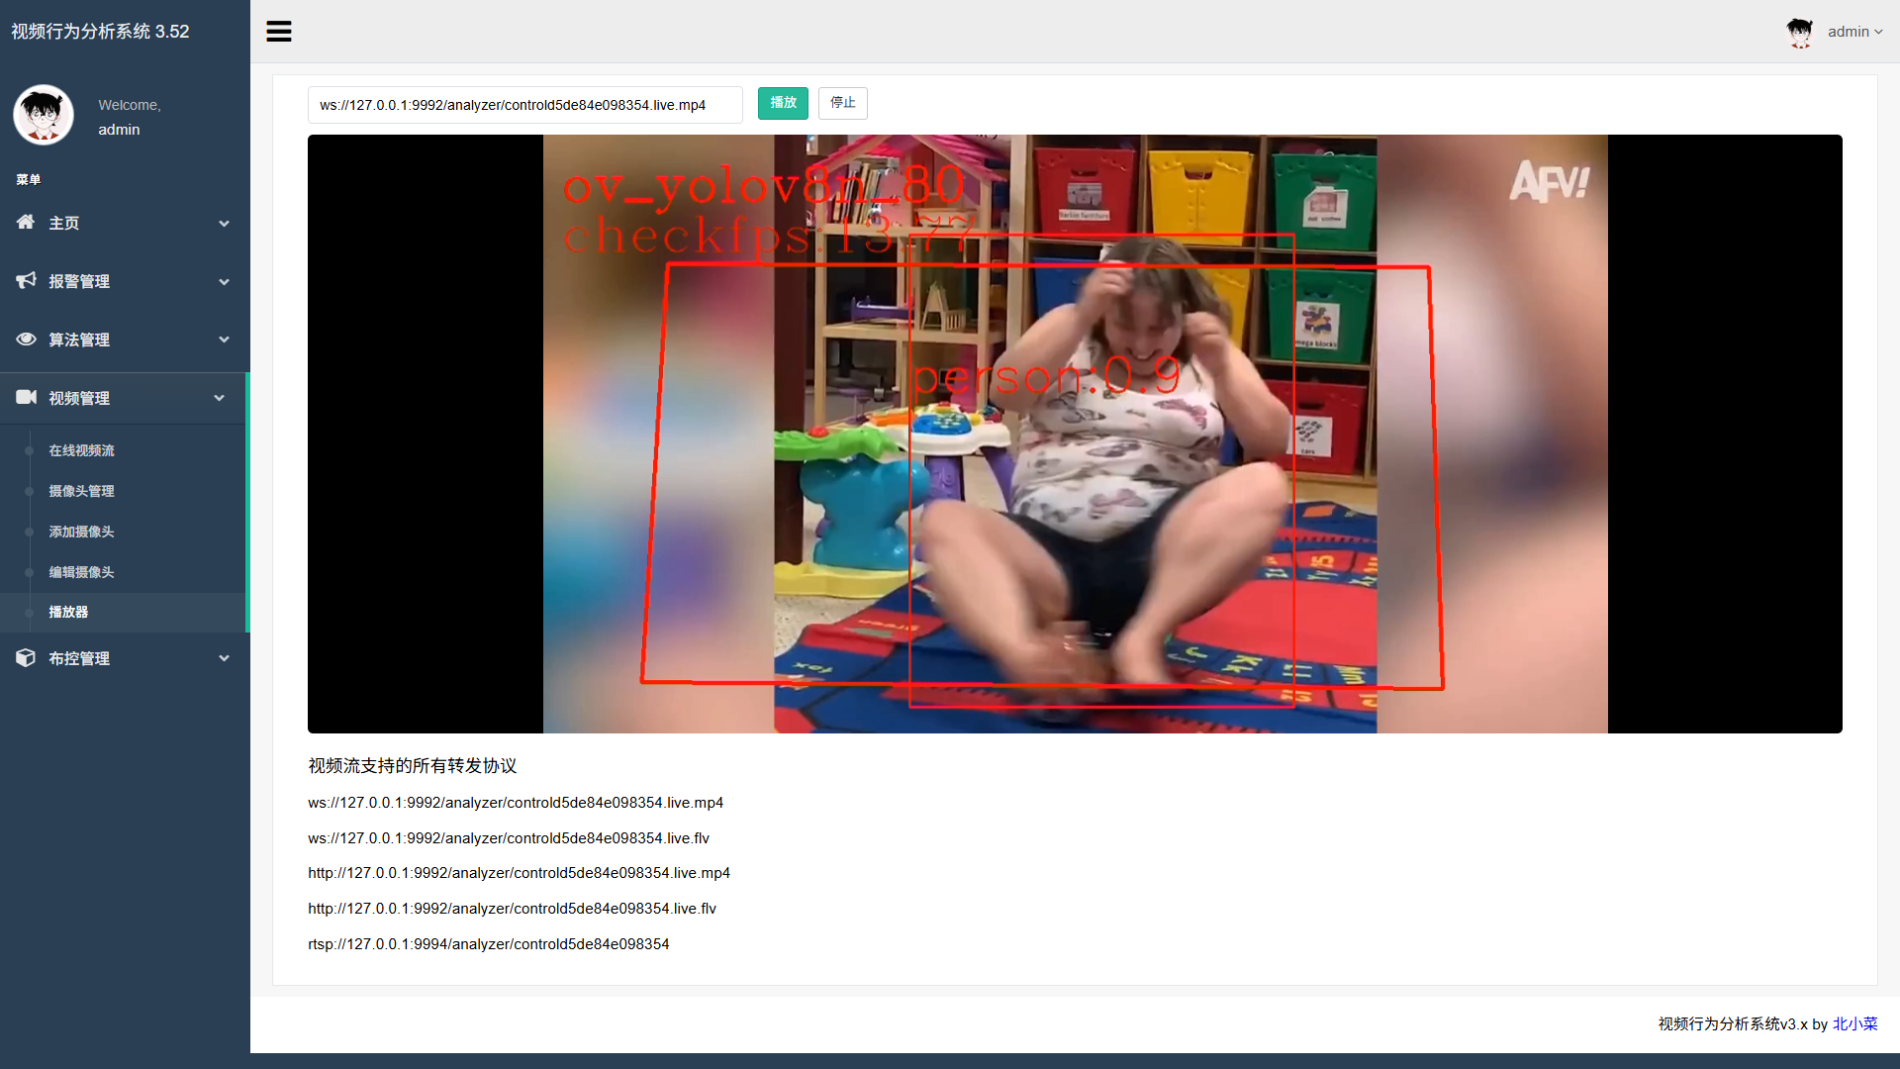Screen dimensions: 1900x1069
Task: Click the video camera icon for 视频管理
Action: [x=26, y=398]
